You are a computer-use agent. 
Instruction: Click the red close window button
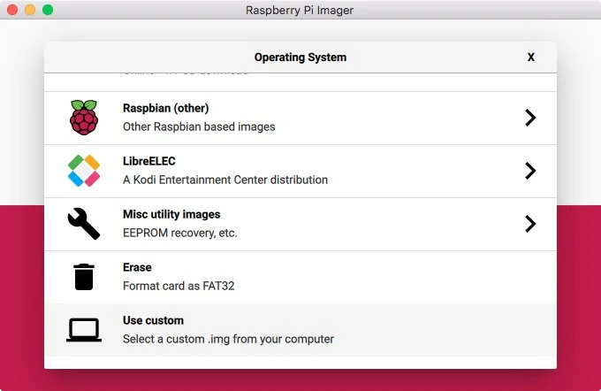(x=12, y=10)
